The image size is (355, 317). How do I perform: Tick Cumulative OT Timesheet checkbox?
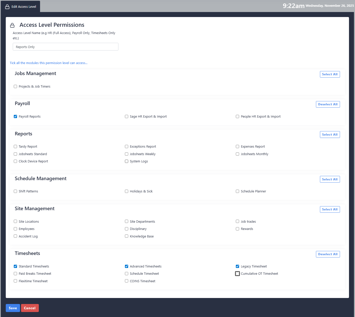[238, 274]
